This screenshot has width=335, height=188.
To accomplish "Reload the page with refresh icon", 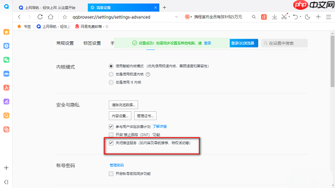I will pos(40,16).
